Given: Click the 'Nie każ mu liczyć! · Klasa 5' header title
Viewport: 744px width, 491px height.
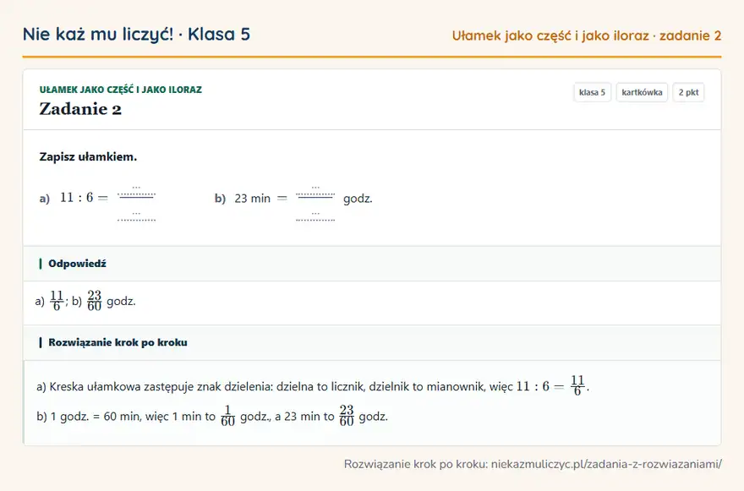Looking at the screenshot, I should [136, 34].
